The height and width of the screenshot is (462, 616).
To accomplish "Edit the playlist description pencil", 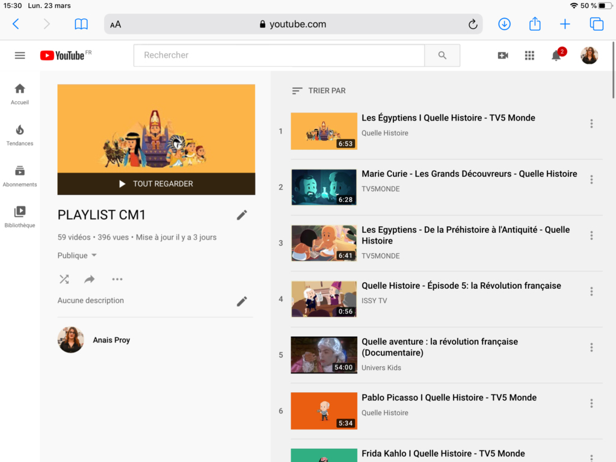I will (242, 301).
